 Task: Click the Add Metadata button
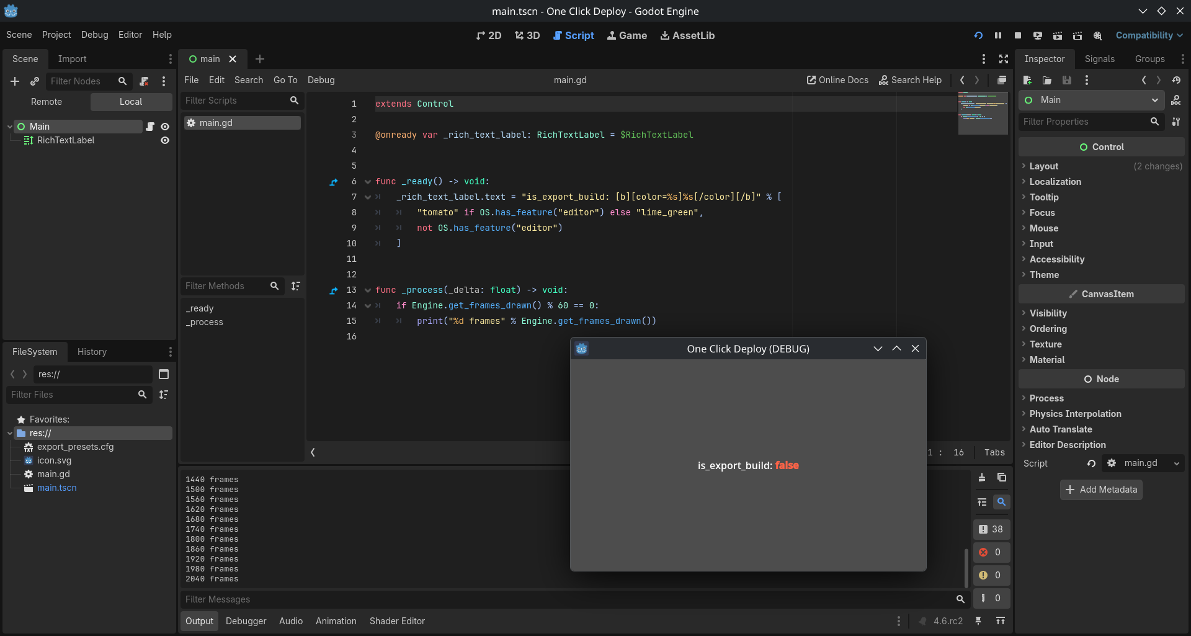pyautogui.click(x=1101, y=490)
